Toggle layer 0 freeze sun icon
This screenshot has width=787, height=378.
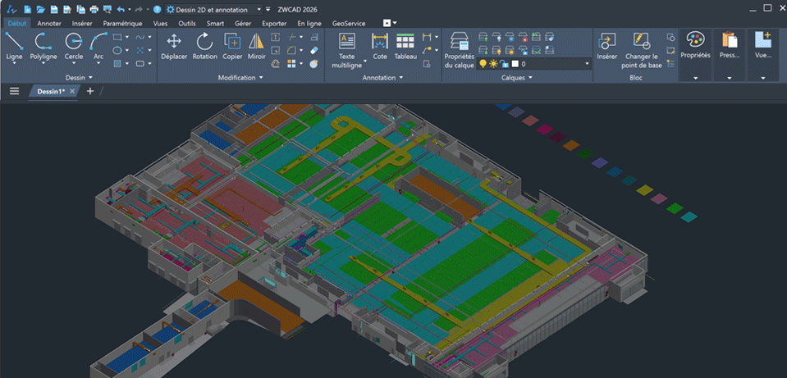(493, 64)
